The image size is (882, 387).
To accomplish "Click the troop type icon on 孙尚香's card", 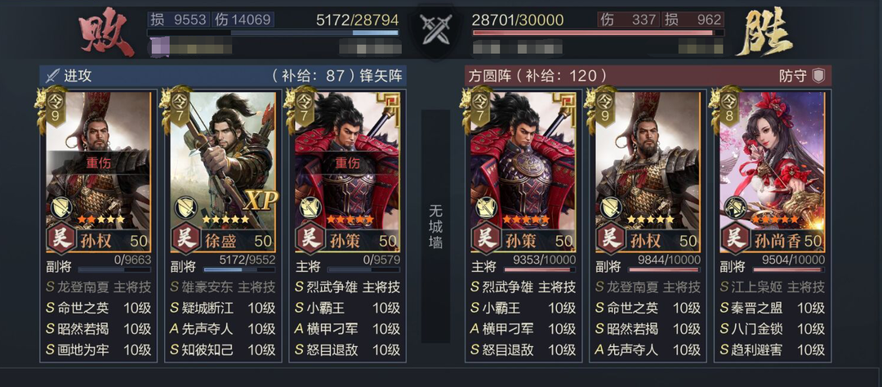I will (734, 207).
